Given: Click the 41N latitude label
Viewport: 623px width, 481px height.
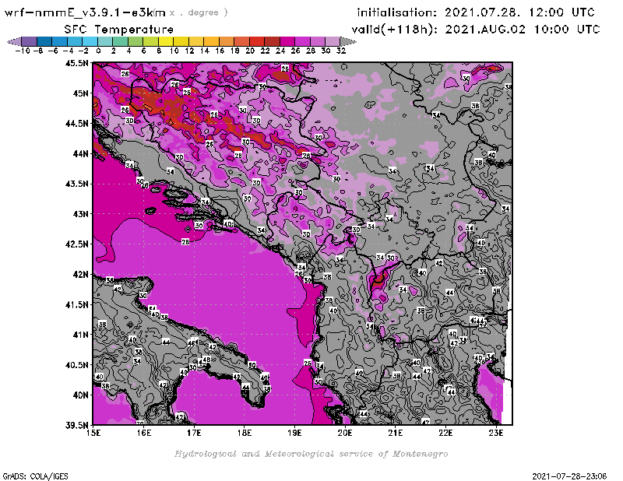Looking at the screenshot, I should [80, 335].
